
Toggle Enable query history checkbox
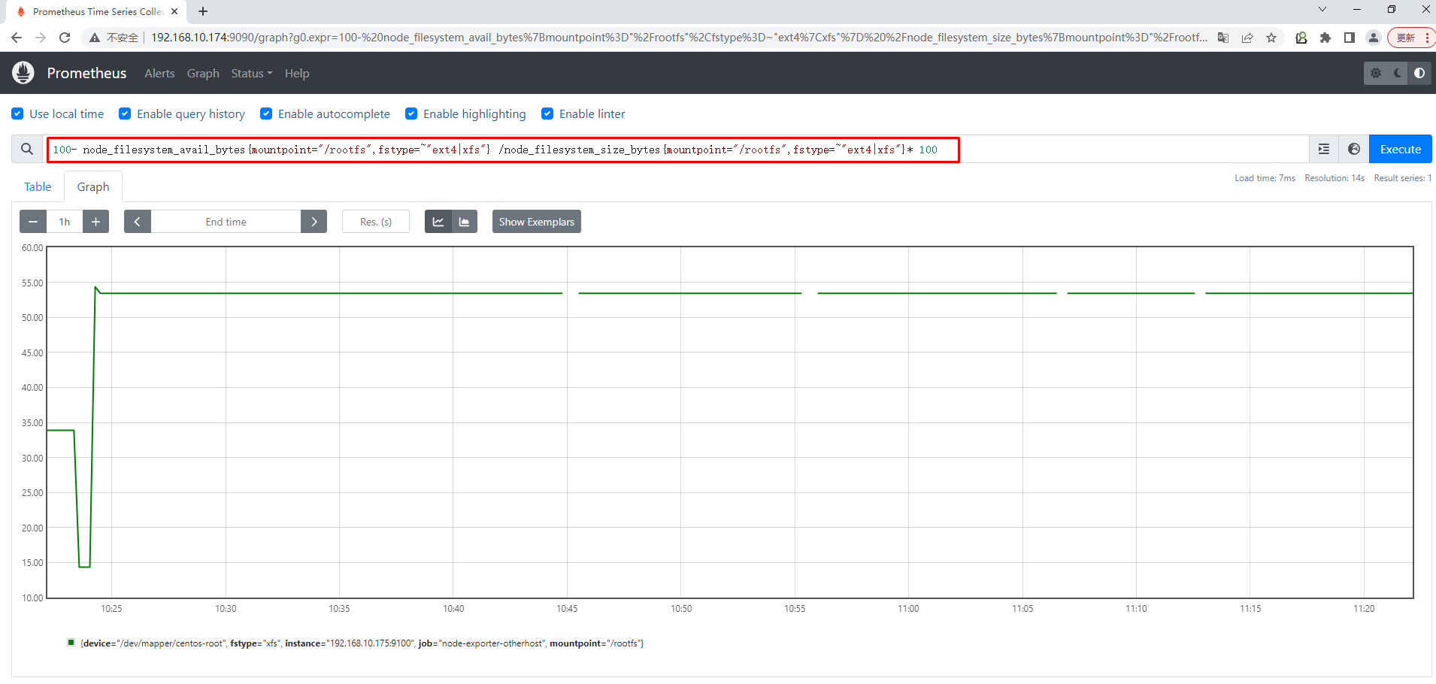(125, 113)
